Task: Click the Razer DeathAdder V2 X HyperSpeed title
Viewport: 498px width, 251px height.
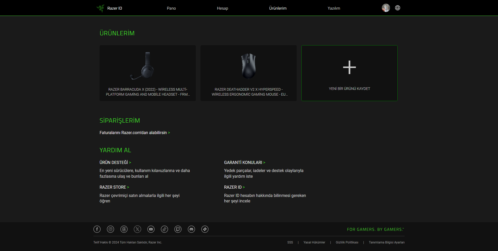Action: coord(250,92)
